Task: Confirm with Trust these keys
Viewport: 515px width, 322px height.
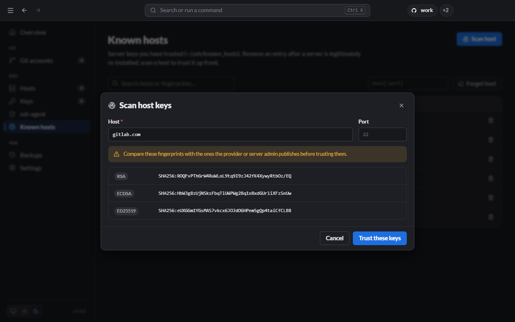Action: (380, 238)
